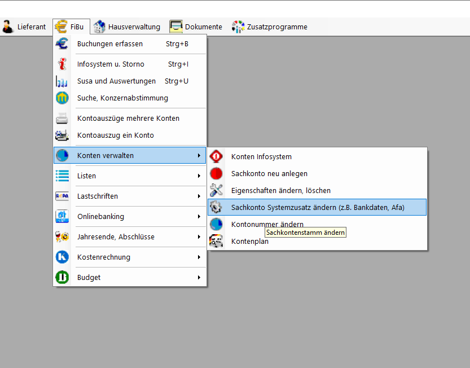
Task: Click the blue pie Kontonummer ändern icon
Action: point(216,224)
